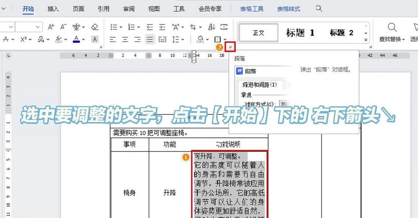Viewport: 418px width, 218px height.
Task: Open the font name dropdown
Action: pyautogui.click(x=11, y=27)
